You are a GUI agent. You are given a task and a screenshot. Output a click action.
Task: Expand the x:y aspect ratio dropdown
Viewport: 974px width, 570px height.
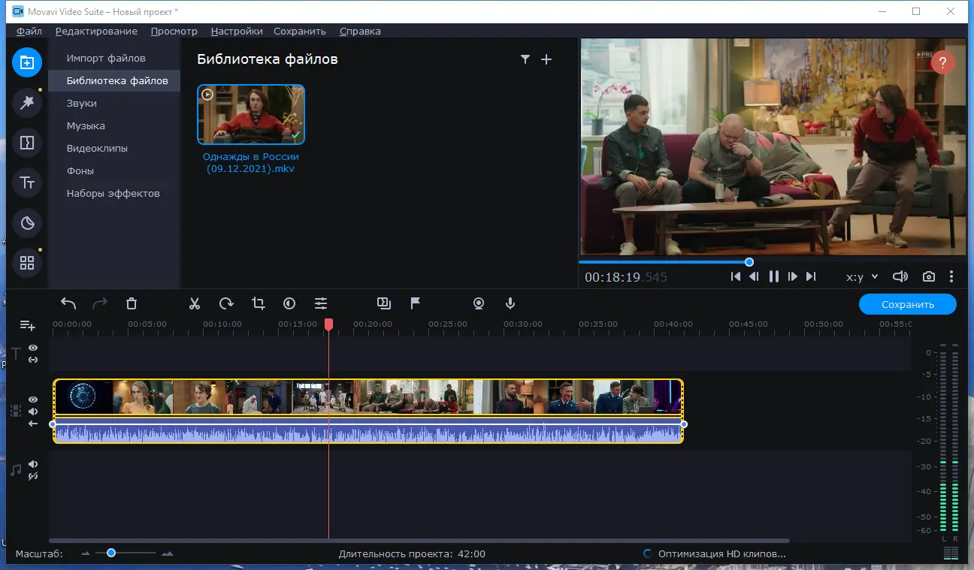point(862,277)
